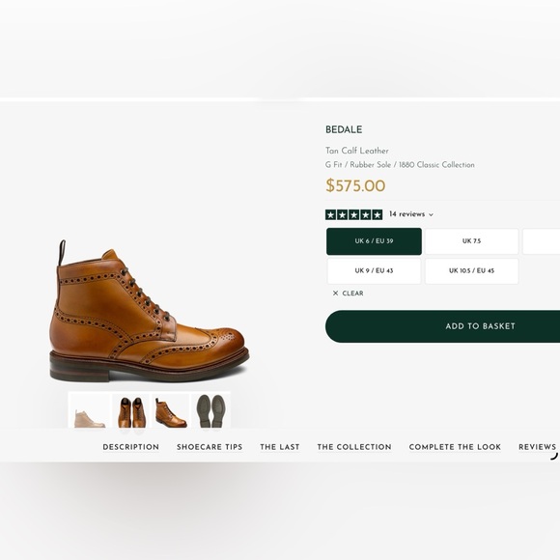Click the X icon beside CLEAR
The width and height of the screenshot is (560, 560).
[x=335, y=294]
